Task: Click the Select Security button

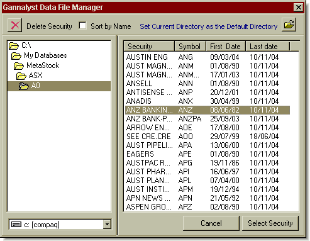Action: point(270,223)
